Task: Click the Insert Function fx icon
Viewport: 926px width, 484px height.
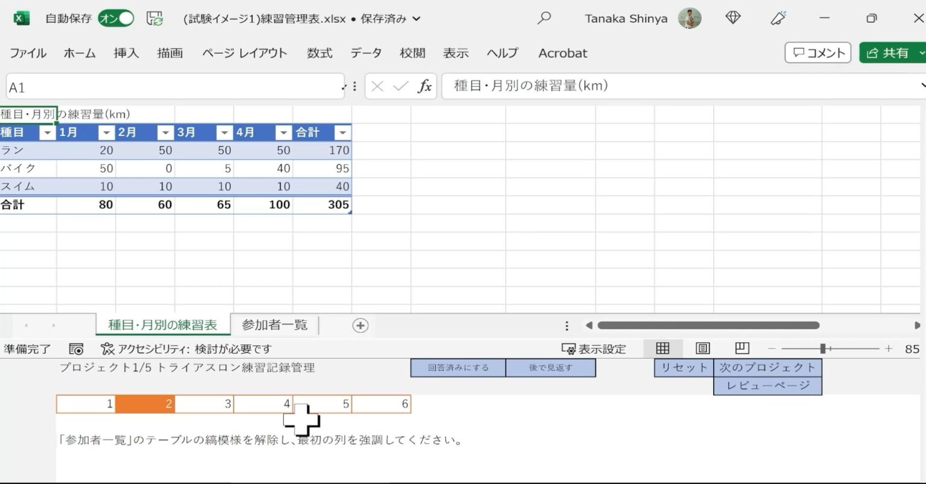Action: pyautogui.click(x=425, y=86)
